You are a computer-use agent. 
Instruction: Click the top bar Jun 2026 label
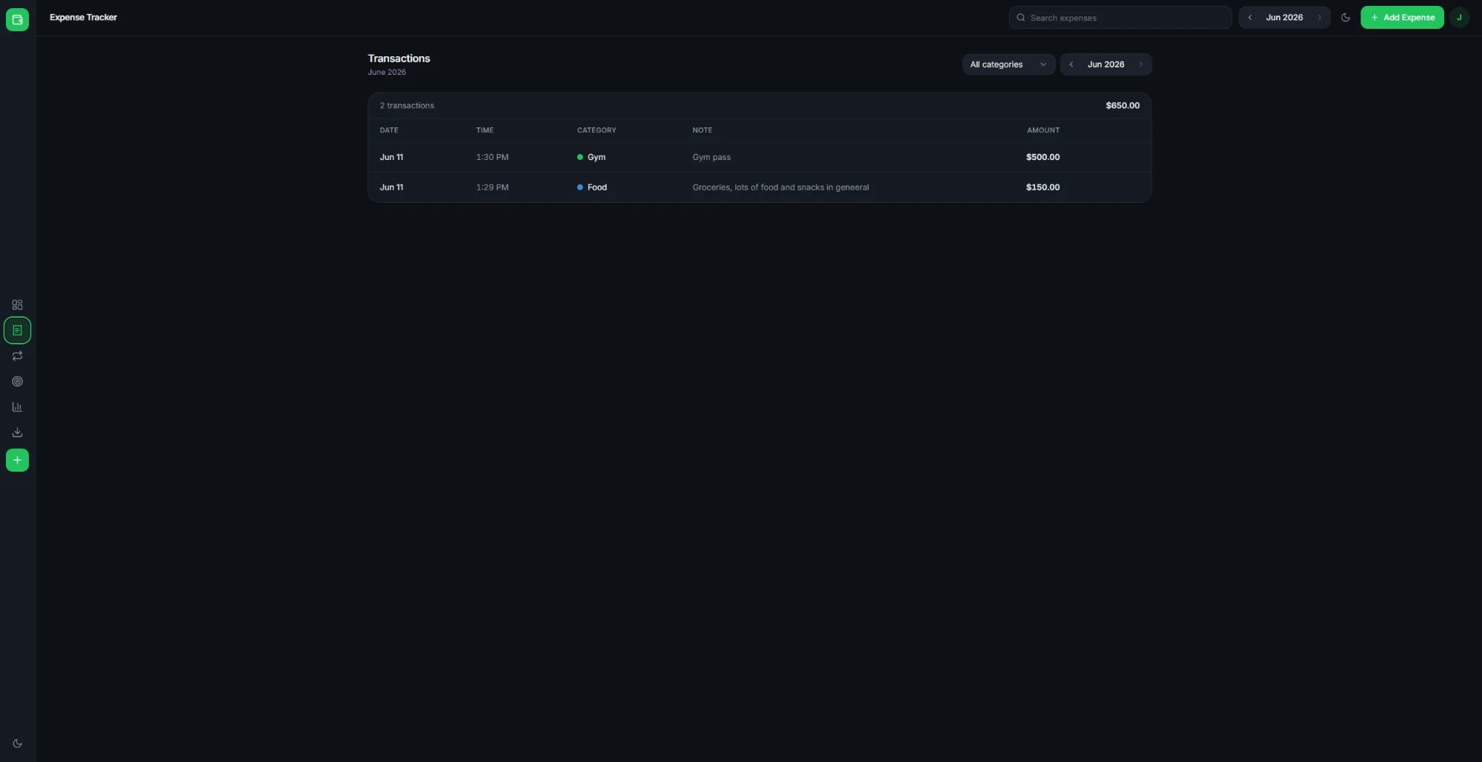[x=1284, y=18]
